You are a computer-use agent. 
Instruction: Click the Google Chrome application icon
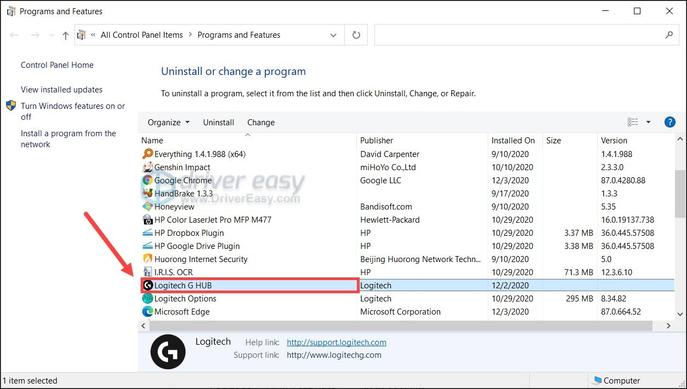point(147,180)
